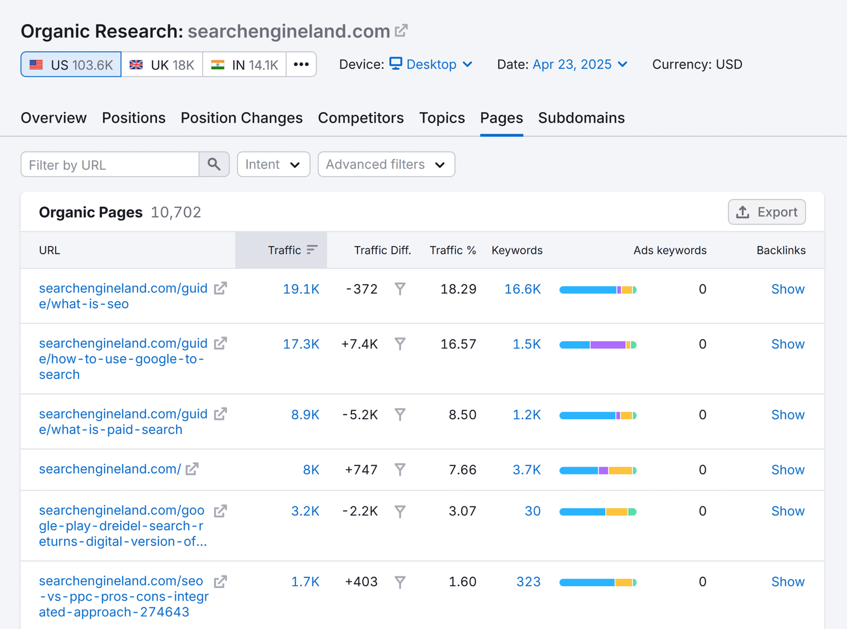The width and height of the screenshot is (847, 629).
Task: Click keyword intent bar for how-to-use-google row
Action: click(x=598, y=344)
